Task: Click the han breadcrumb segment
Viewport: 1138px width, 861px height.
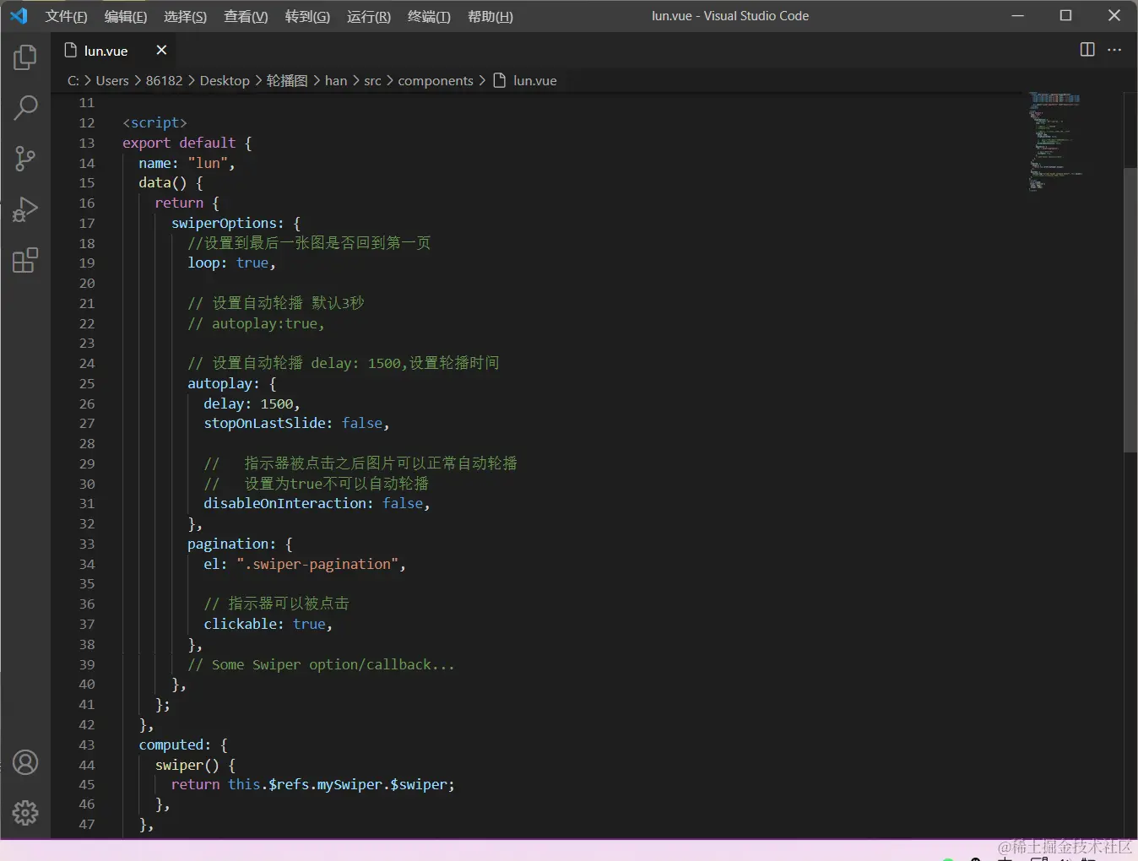Action: point(336,81)
